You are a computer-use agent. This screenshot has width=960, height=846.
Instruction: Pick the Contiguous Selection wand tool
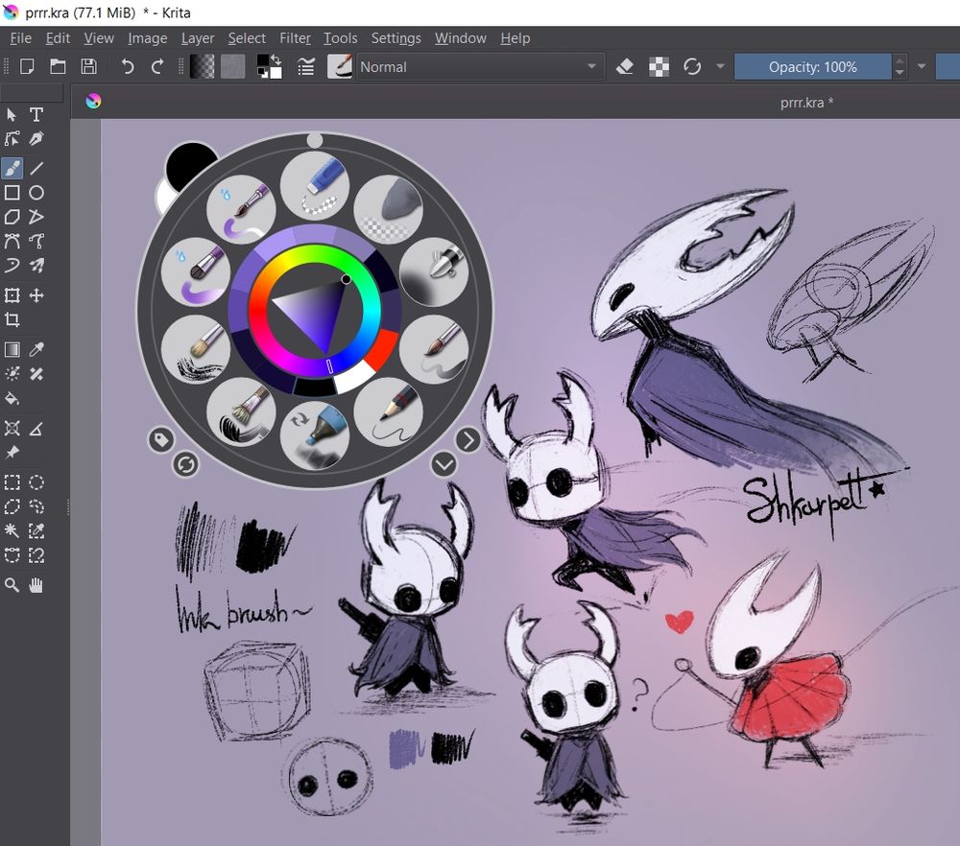pyautogui.click(x=12, y=531)
